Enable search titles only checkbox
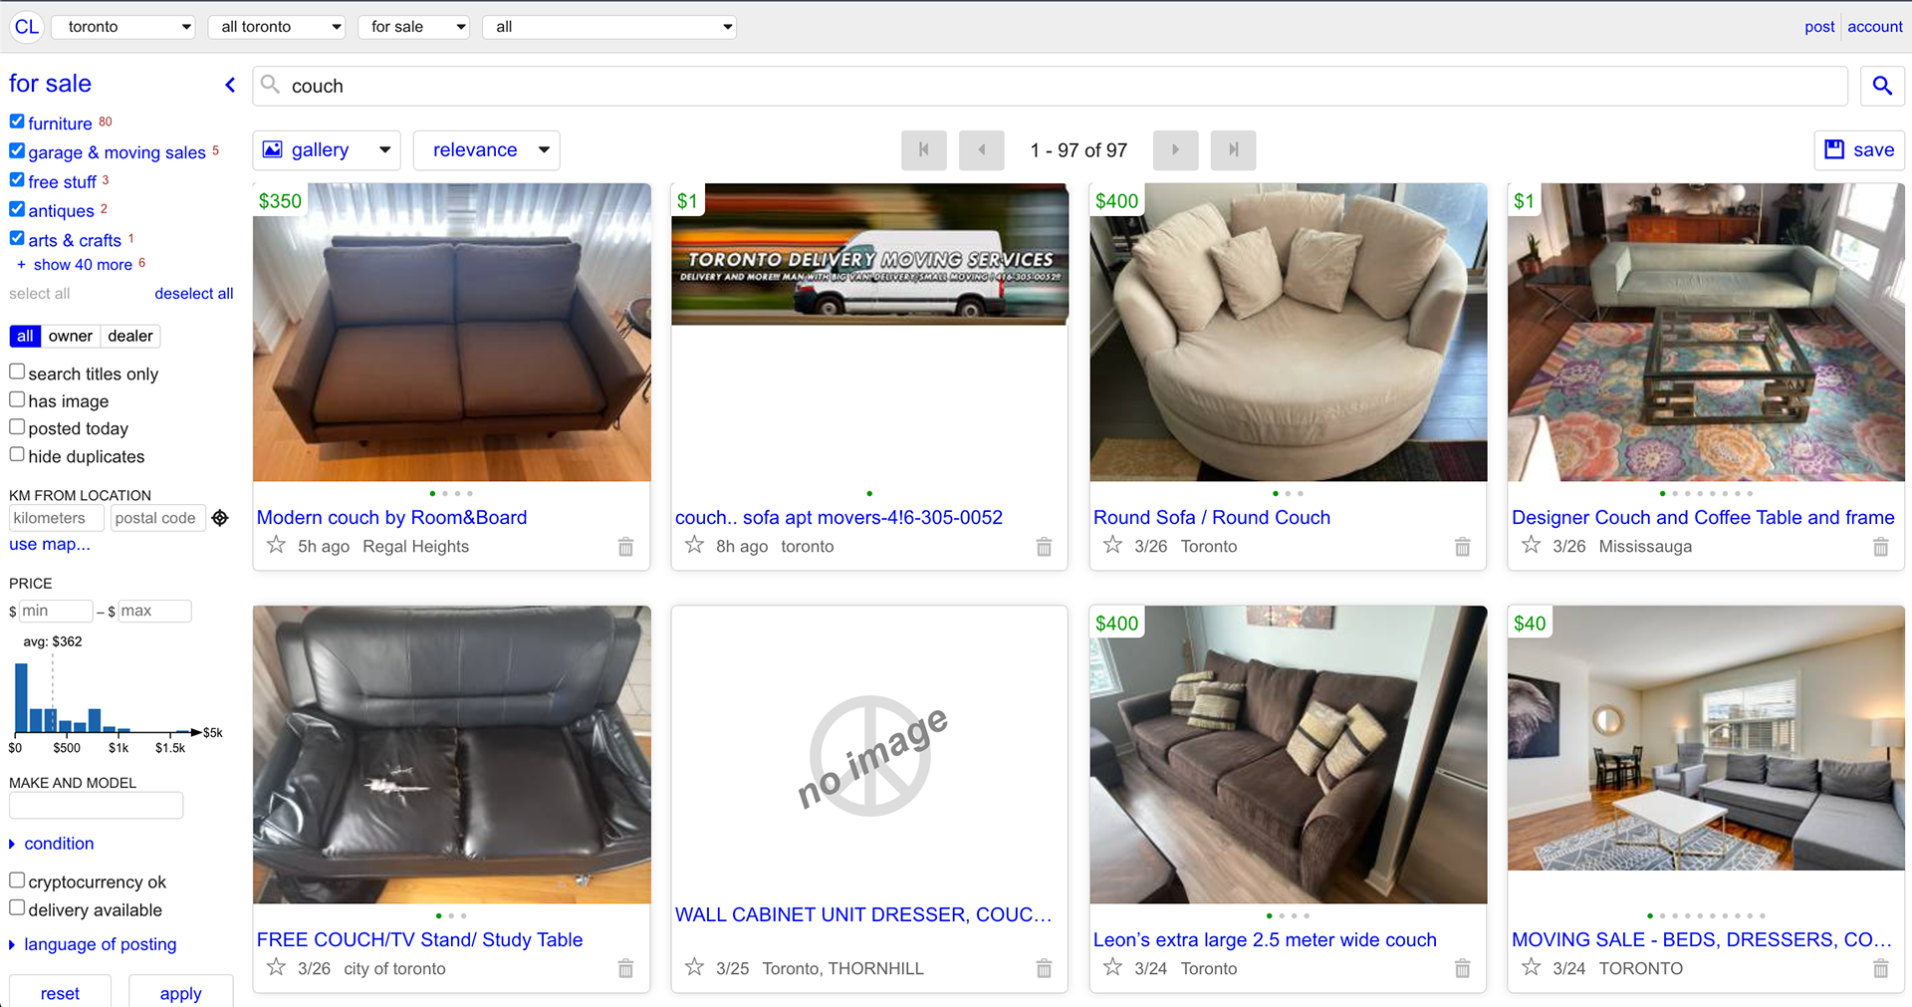 [x=17, y=372]
